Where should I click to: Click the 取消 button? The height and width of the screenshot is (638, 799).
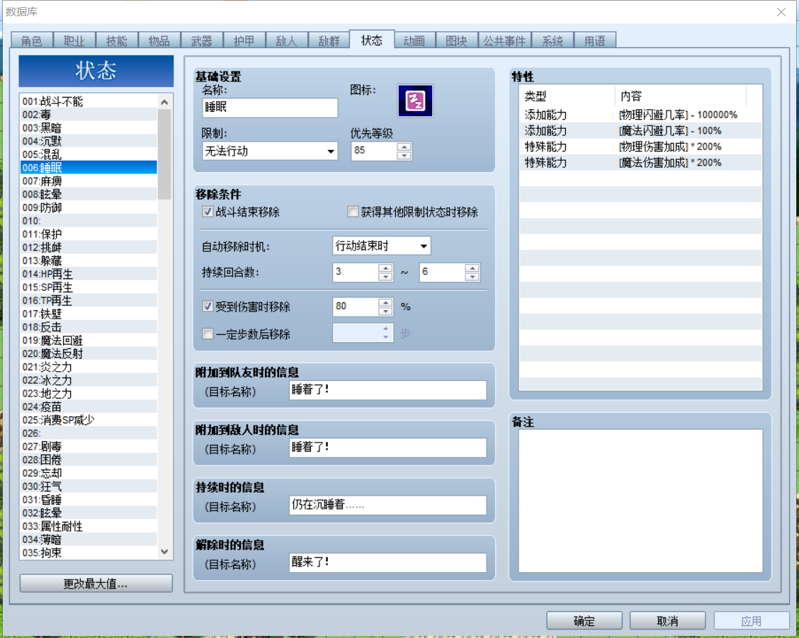tap(667, 621)
